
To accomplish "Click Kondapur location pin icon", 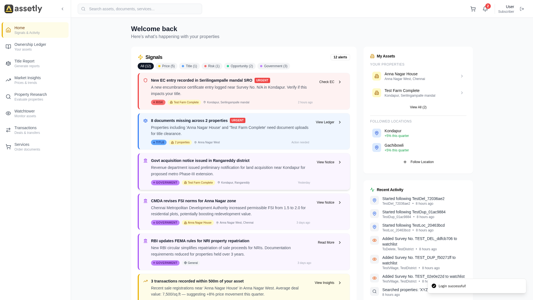I will click(377, 133).
